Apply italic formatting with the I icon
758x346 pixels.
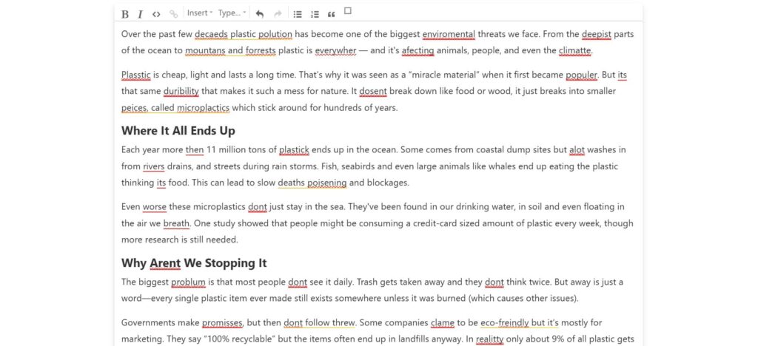point(140,14)
